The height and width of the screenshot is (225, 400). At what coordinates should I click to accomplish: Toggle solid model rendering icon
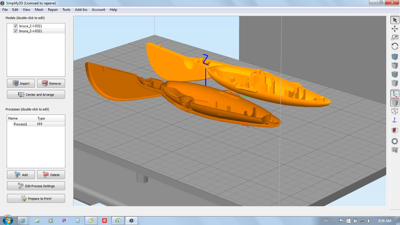tap(395, 103)
